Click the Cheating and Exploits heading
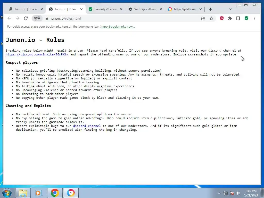Screen dimensions: 264x198 point(28,106)
